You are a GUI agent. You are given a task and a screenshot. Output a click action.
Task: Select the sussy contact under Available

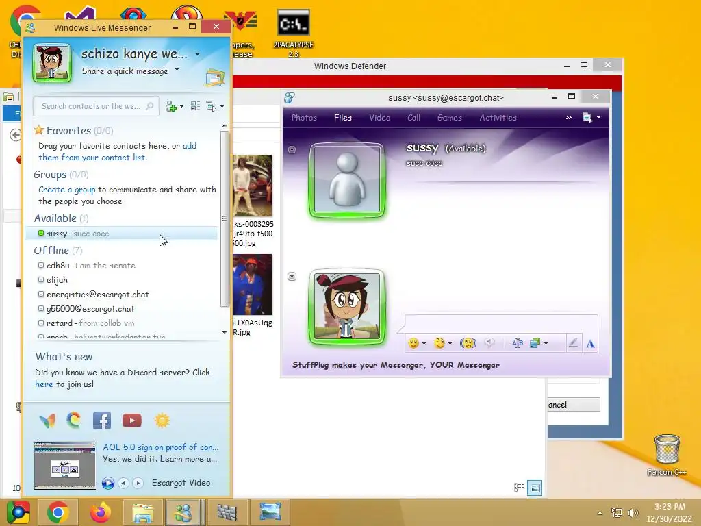coord(122,234)
